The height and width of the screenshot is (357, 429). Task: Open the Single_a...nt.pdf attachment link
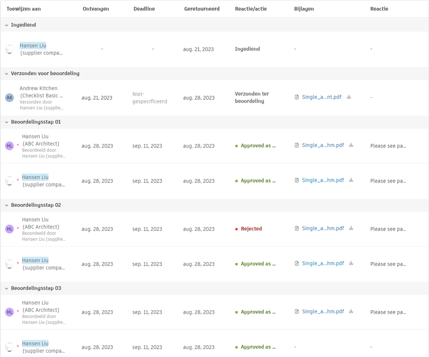[x=322, y=97]
